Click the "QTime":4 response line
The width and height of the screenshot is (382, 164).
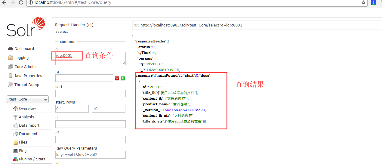click(x=146, y=53)
